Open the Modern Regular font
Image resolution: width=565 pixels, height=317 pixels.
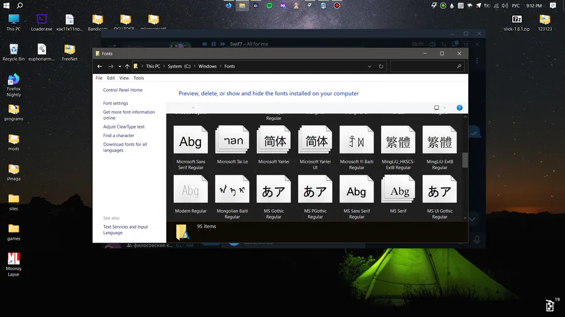(x=191, y=194)
